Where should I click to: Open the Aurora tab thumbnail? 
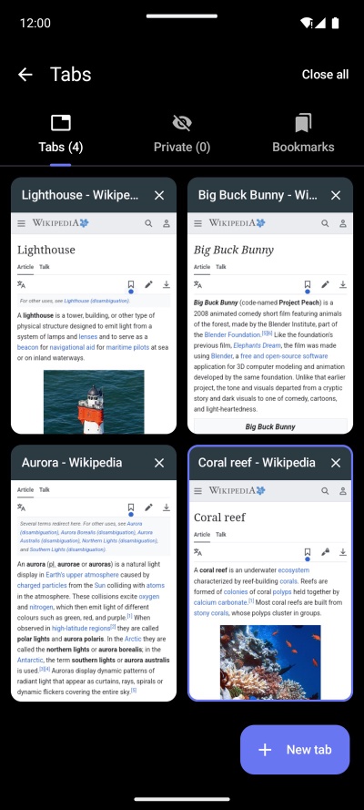click(x=94, y=591)
